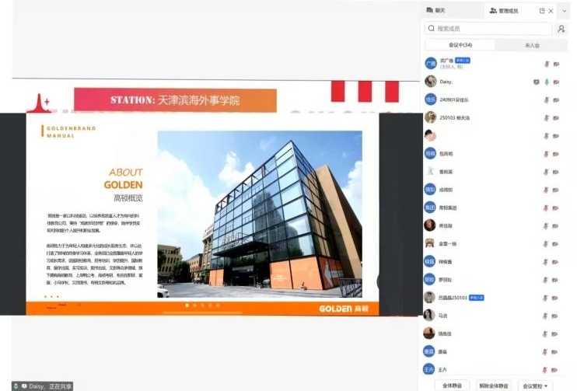This screenshot has width=577, height=391.
Task: Select the 未入会 tab
Action: point(532,46)
